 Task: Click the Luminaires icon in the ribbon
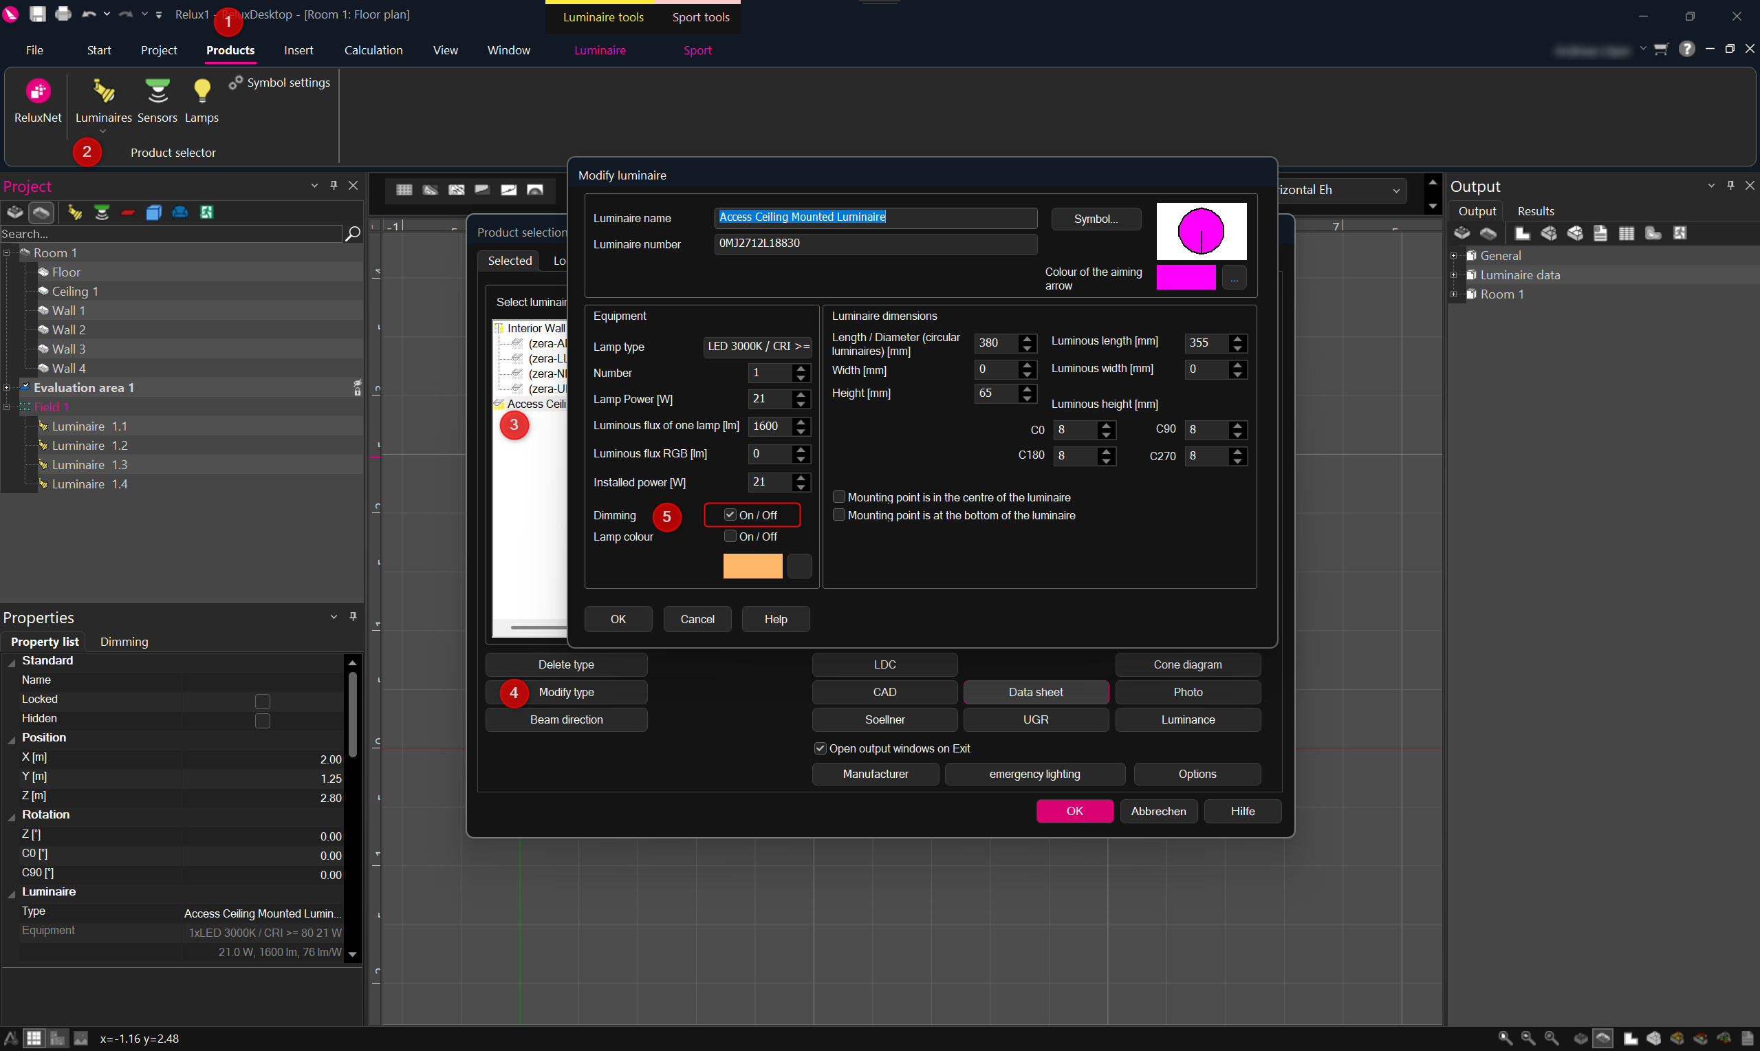pyautogui.click(x=103, y=91)
